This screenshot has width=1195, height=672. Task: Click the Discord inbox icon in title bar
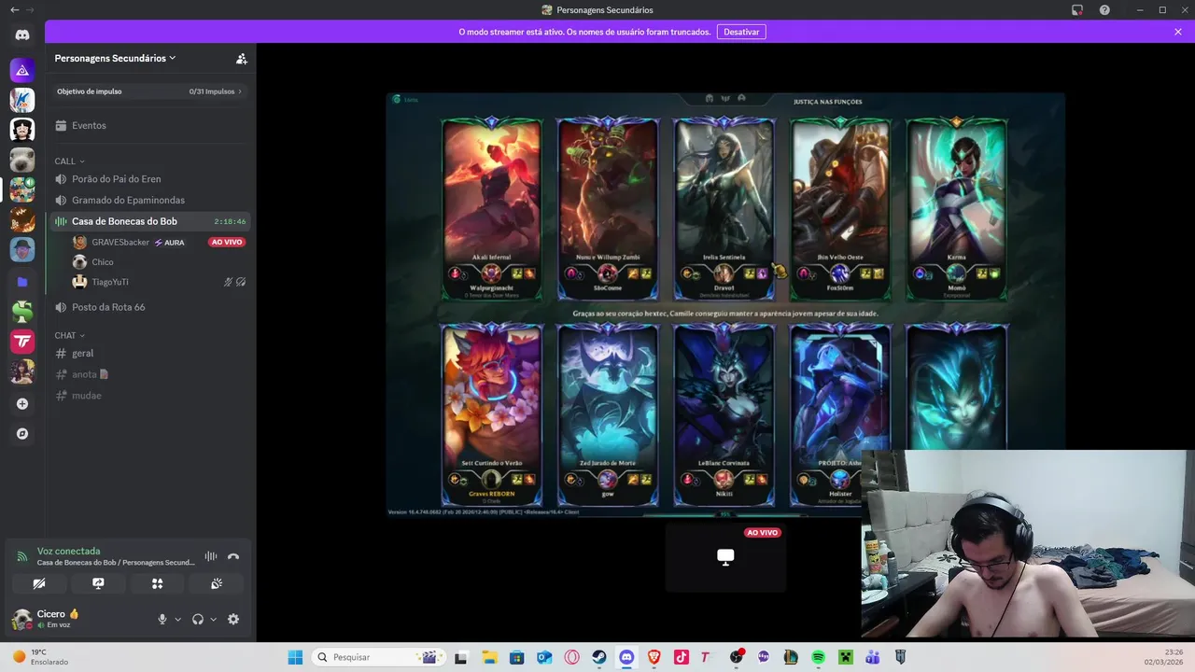(x=1076, y=10)
